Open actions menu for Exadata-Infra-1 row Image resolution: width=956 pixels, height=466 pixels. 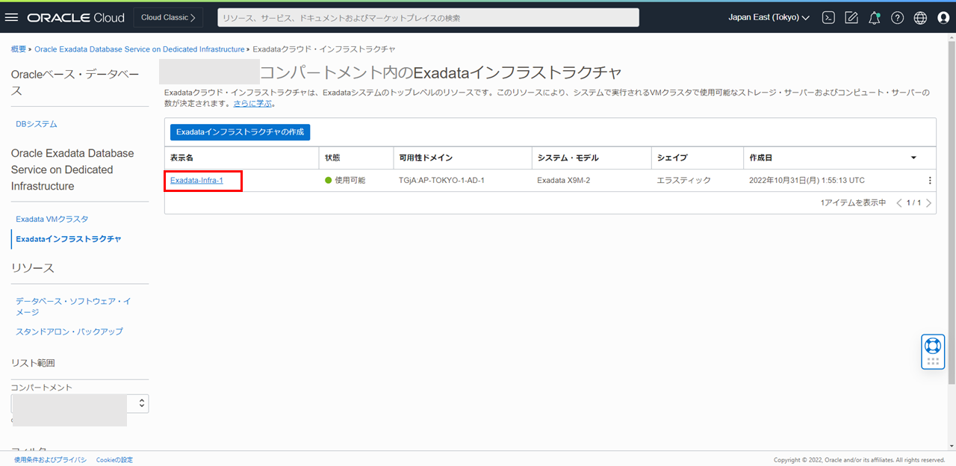(929, 181)
